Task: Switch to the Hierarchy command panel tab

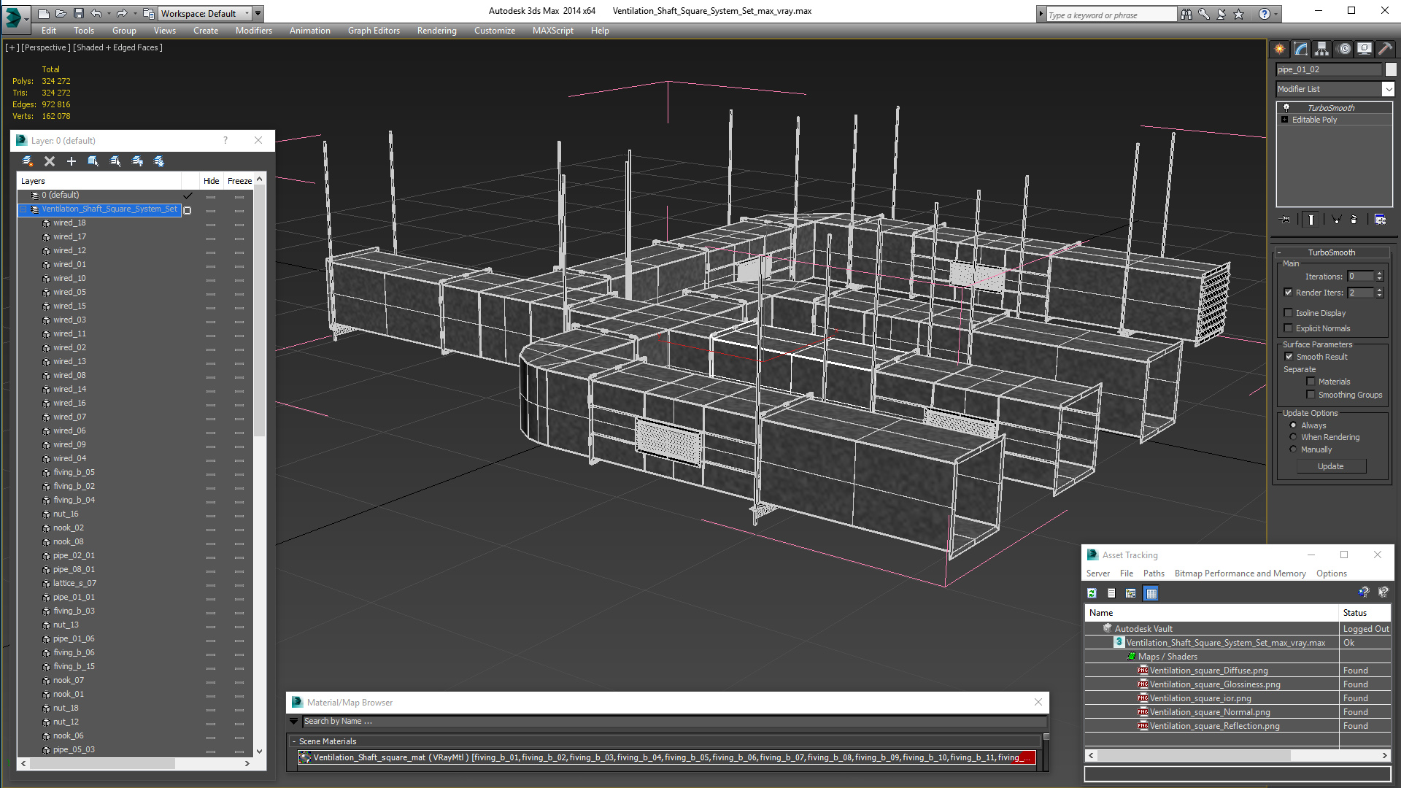Action: pos(1322,49)
